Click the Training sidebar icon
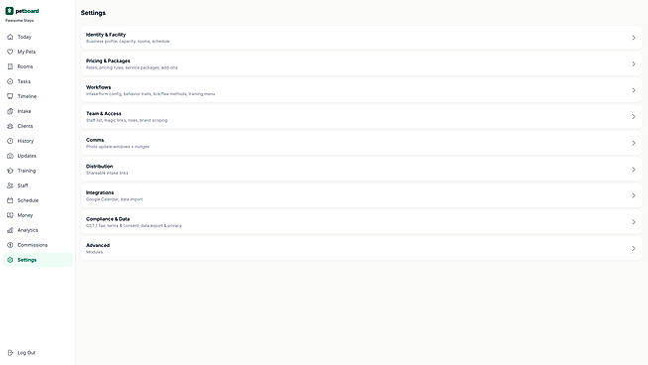 coord(10,171)
